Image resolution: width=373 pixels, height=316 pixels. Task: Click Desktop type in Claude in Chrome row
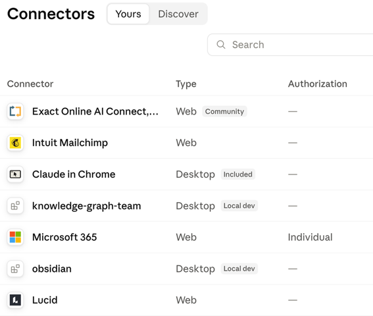point(195,174)
